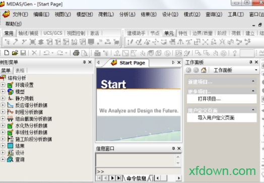Switch to the 轴线/捕捉 toolbar tab
Screen dimensions: 264x183
coord(28,33)
